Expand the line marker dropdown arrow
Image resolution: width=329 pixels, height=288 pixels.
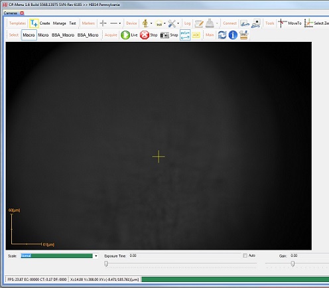point(120,23)
